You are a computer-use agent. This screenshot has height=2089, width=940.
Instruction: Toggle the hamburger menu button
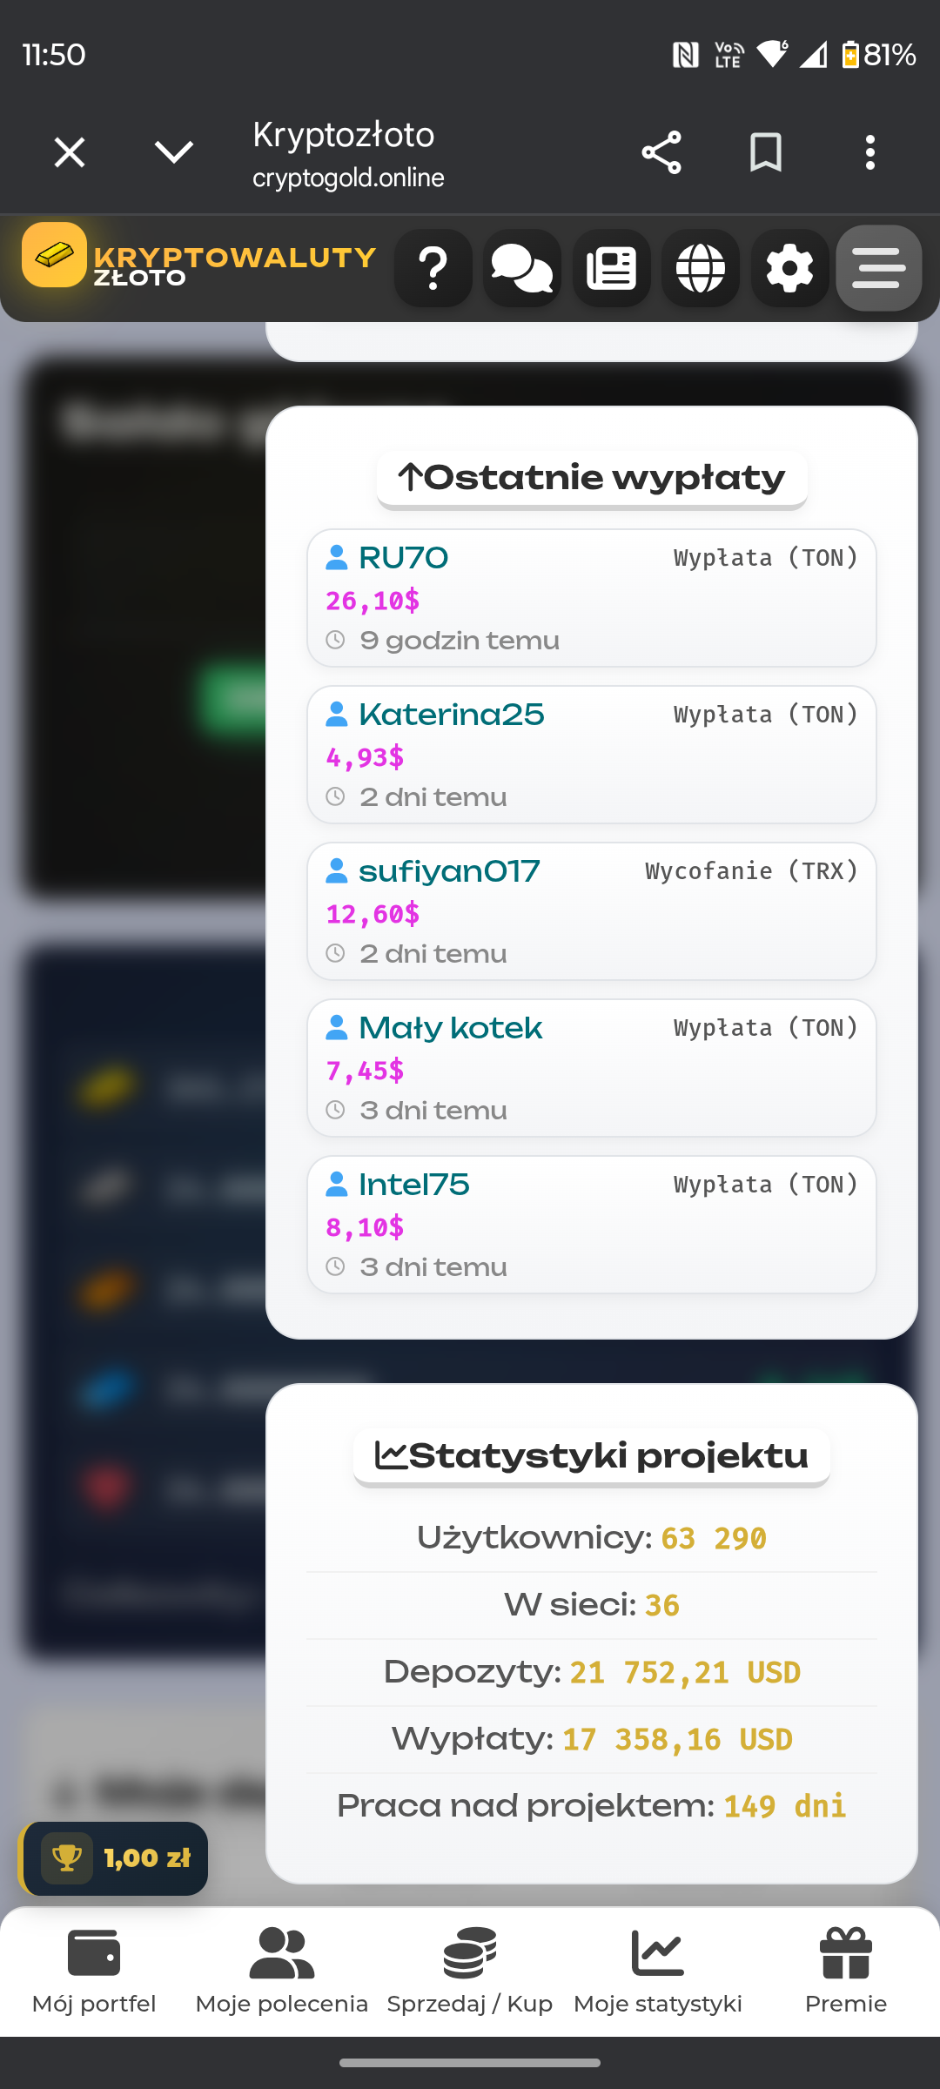879,268
